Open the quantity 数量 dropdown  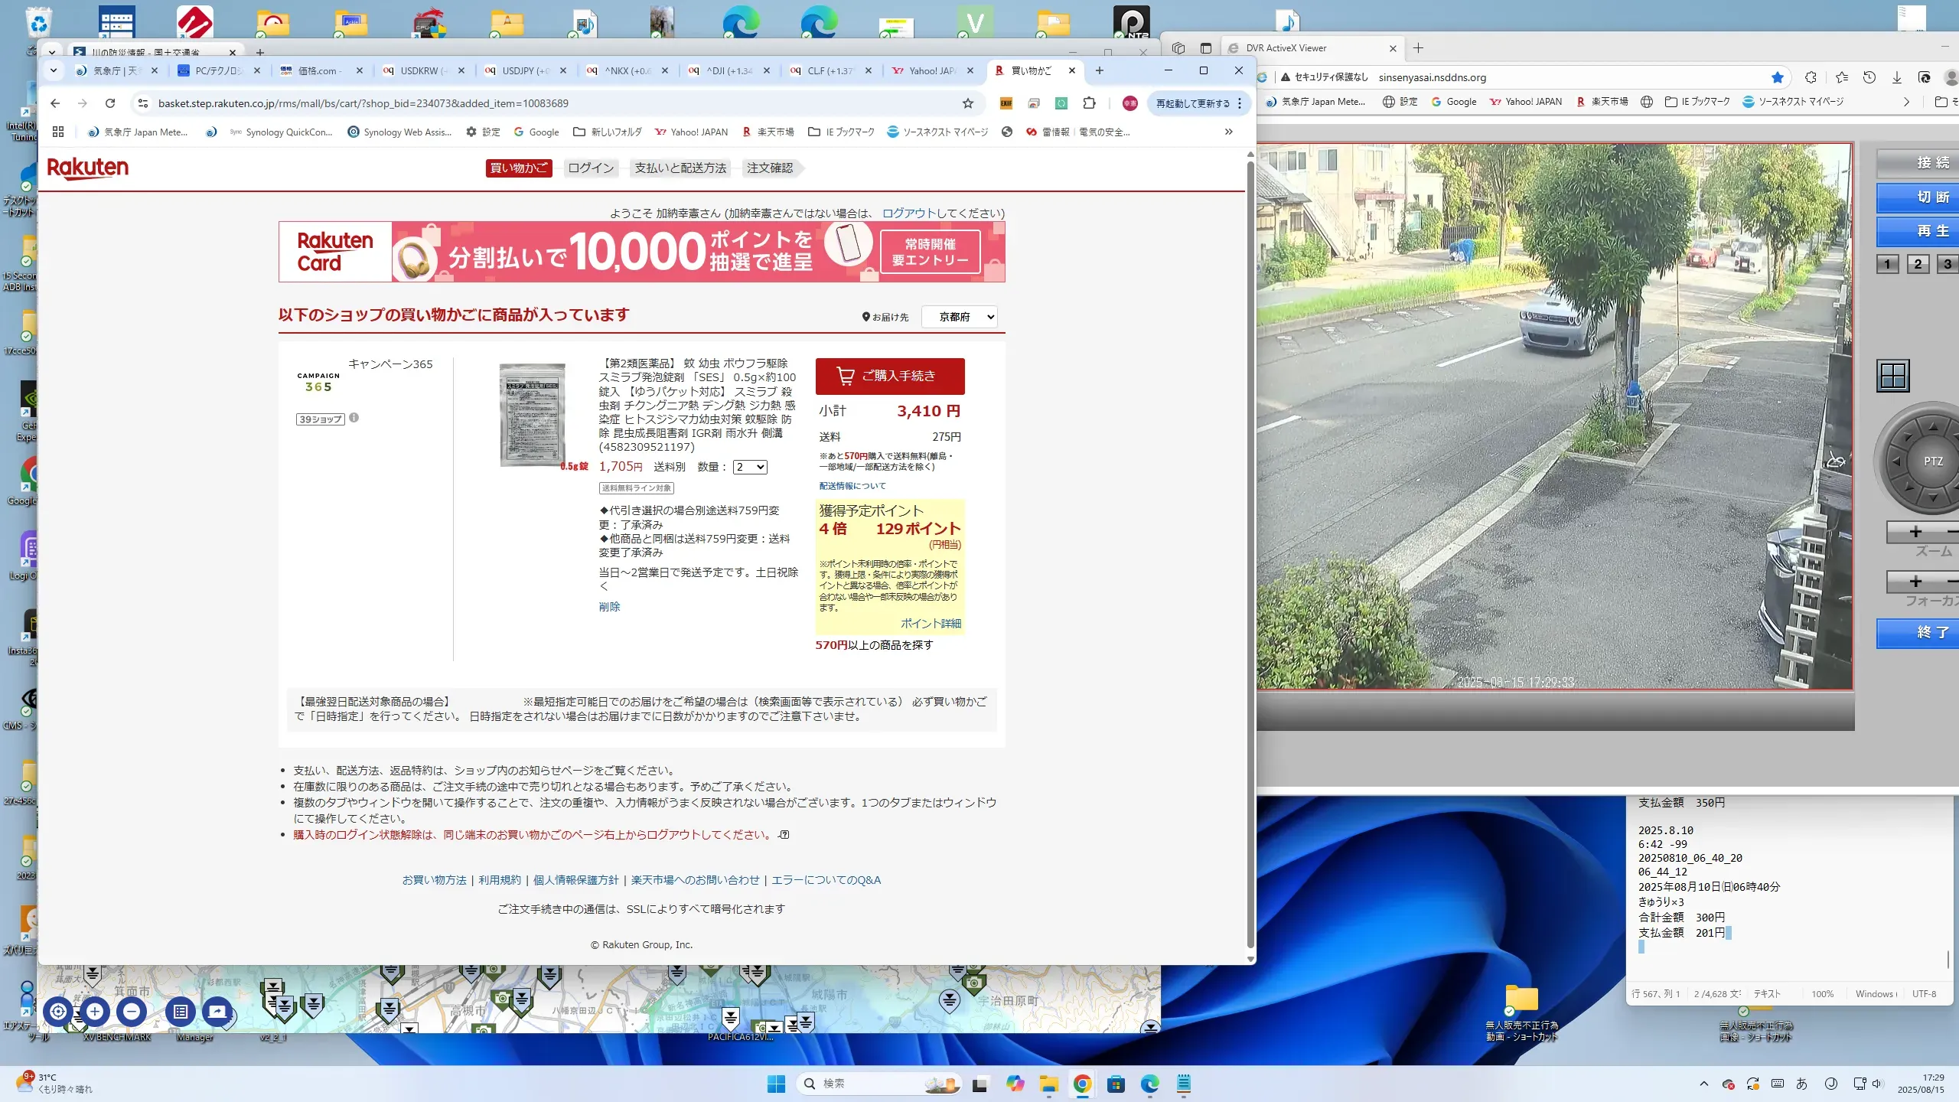click(x=750, y=467)
